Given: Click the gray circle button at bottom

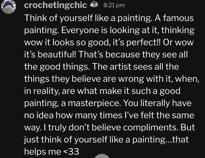Looking at the screenshot, I should [102, 156].
